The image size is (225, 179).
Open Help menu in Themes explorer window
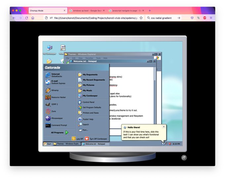106,58
